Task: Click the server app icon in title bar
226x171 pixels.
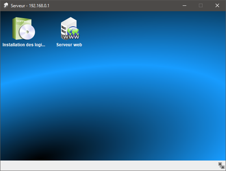Action: coord(6,5)
